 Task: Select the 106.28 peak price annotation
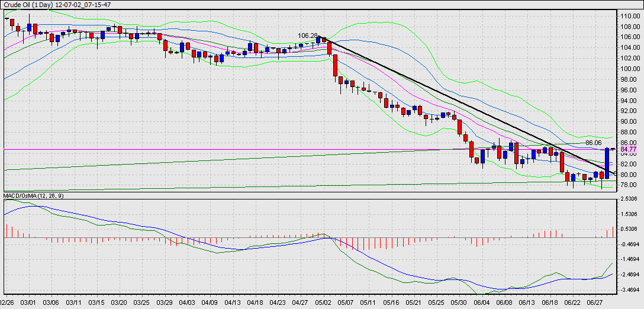tap(307, 36)
